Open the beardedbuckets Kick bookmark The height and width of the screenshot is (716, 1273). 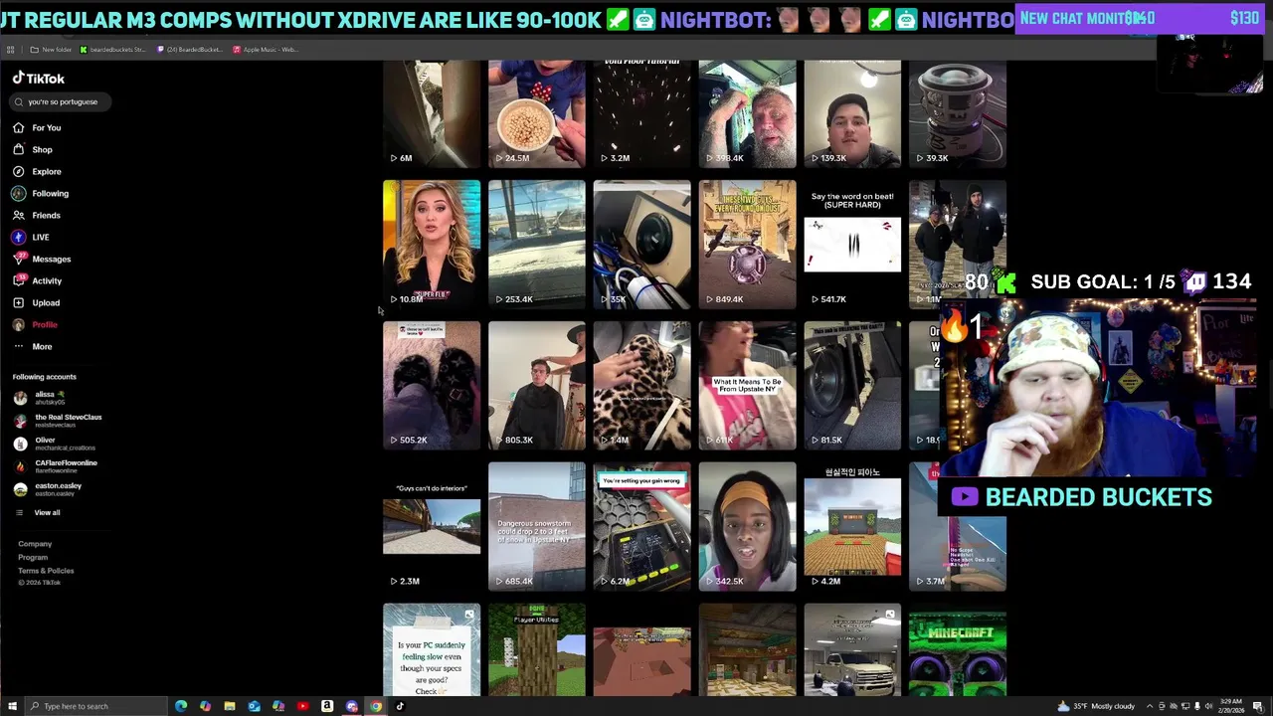[x=112, y=49]
